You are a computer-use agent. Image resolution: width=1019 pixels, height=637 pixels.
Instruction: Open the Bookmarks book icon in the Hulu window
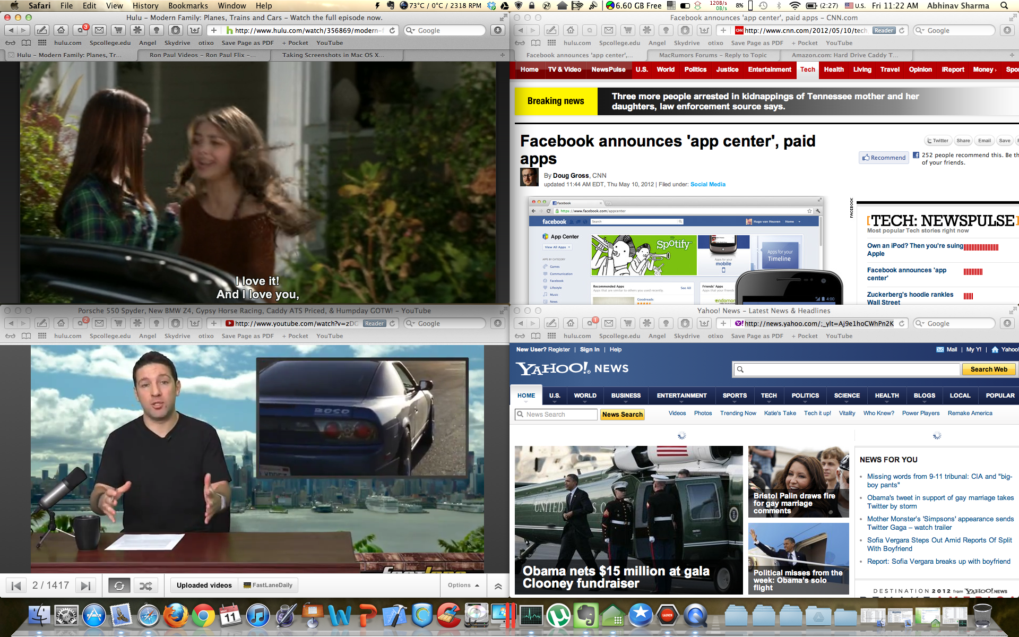pos(26,43)
